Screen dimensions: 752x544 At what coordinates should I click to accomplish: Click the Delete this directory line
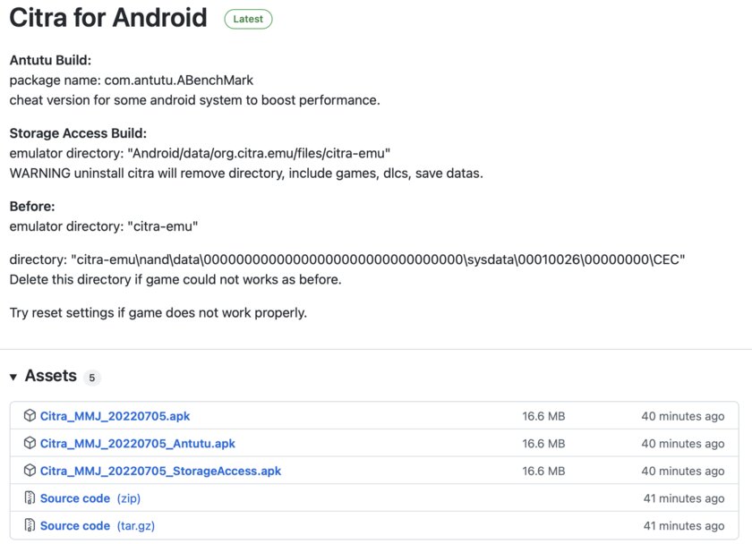tap(175, 279)
